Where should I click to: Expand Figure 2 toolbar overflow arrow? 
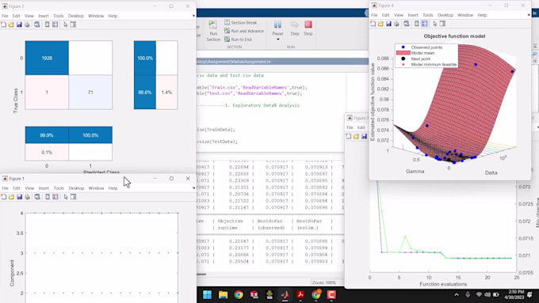click(x=193, y=16)
